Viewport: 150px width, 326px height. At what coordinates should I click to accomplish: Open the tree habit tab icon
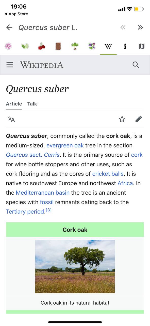click(75, 46)
